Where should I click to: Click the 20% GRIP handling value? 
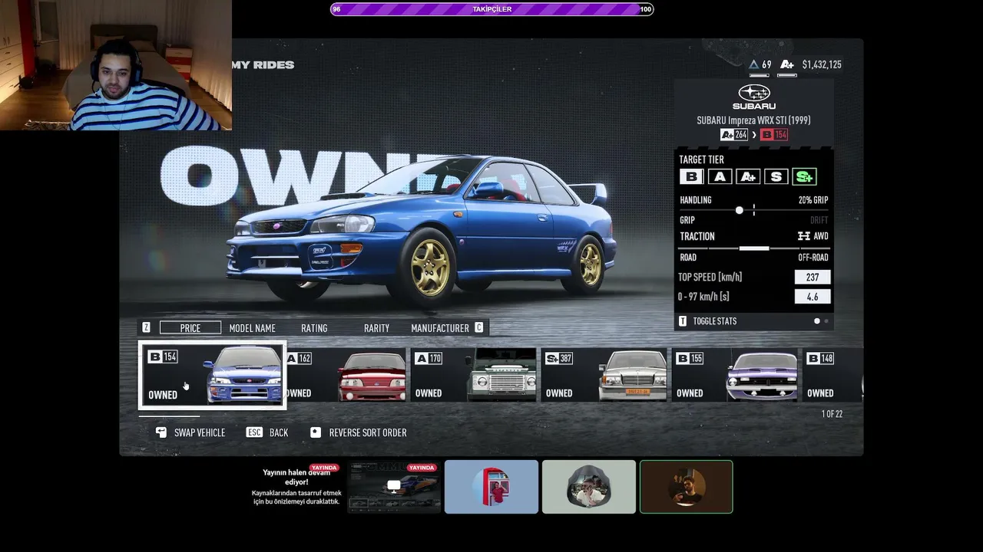point(813,200)
